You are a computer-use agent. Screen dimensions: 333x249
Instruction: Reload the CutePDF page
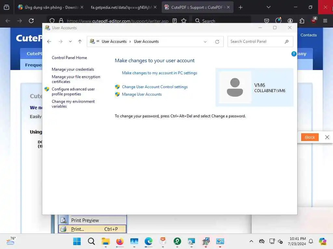(x=31, y=21)
